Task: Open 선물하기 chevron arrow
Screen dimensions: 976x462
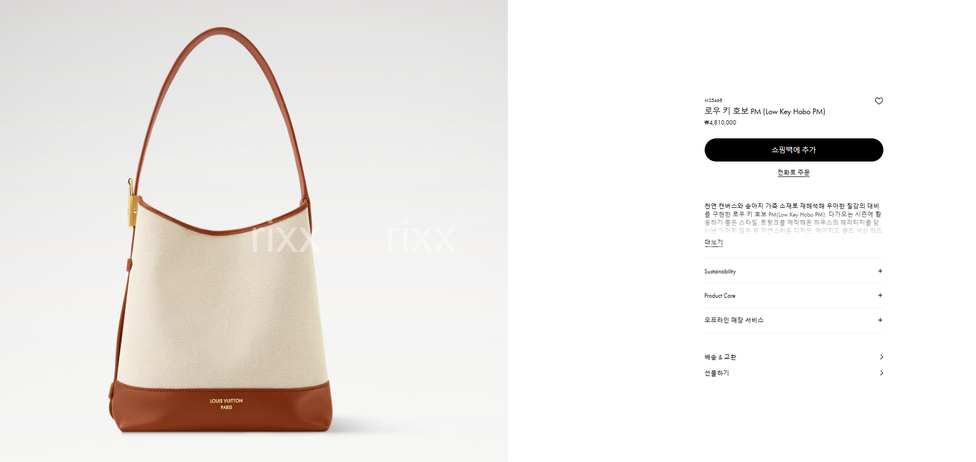Action: click(x=881, y=373)
